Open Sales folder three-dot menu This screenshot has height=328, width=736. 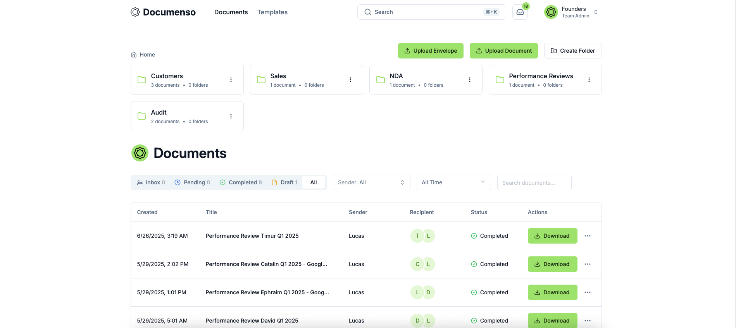coord(350,80)
